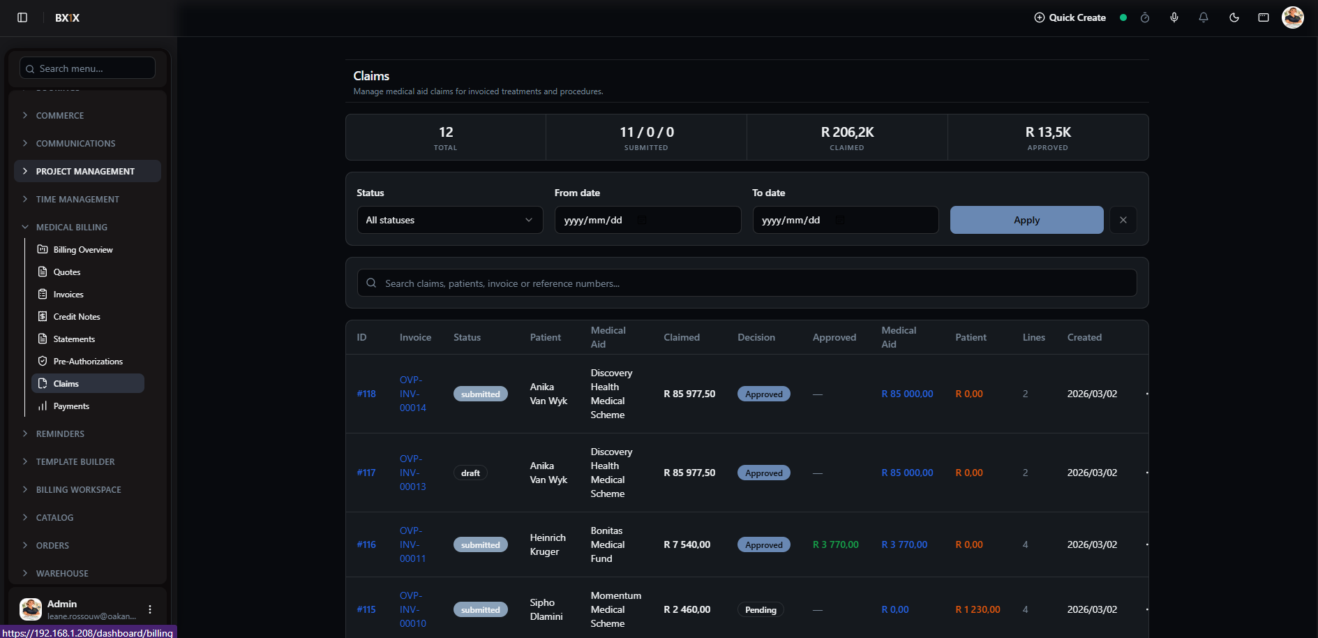Click 'Bonitas Medical Fund' cell
The image size is (1318, 638).
608,544
